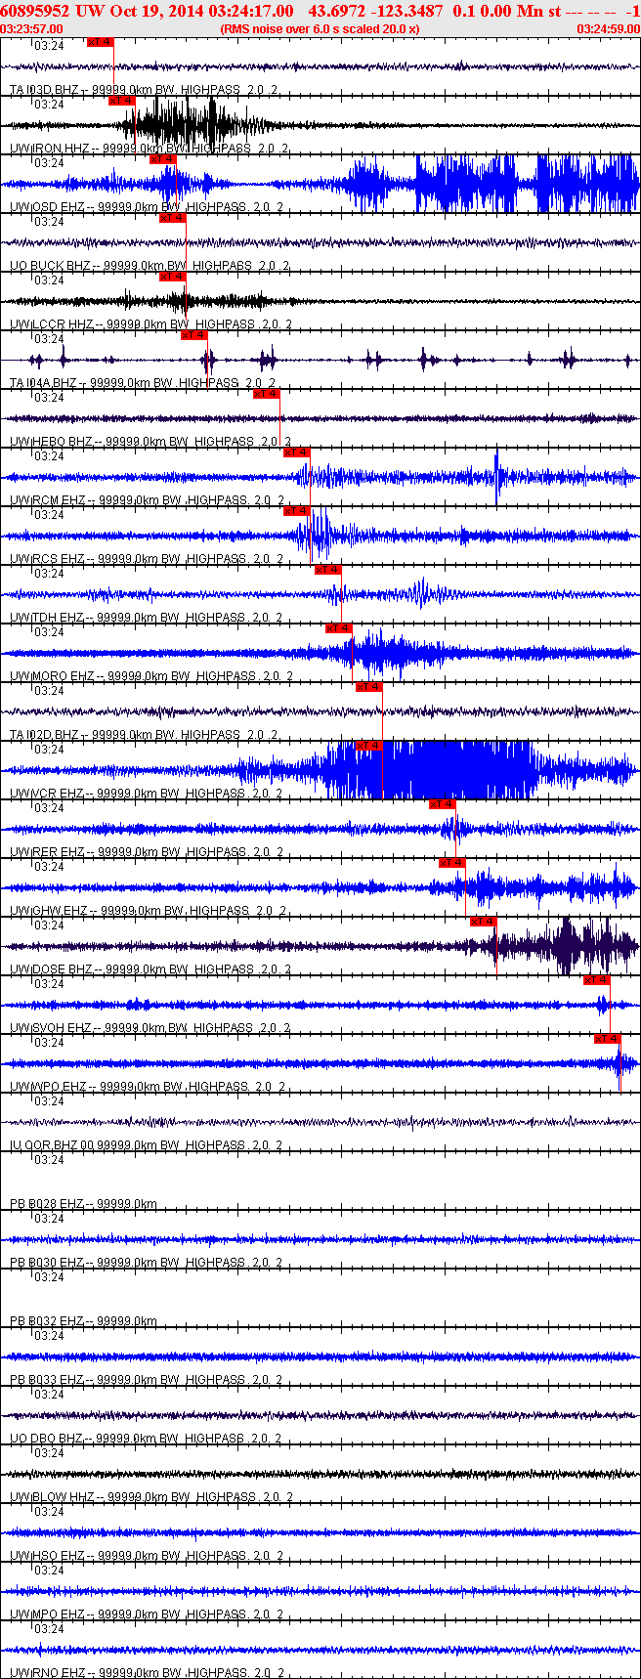The image size is (641, 1679).
Task: Click the RMS noise scaling header text
Action: pyautogui.click(x=320, y=29)
